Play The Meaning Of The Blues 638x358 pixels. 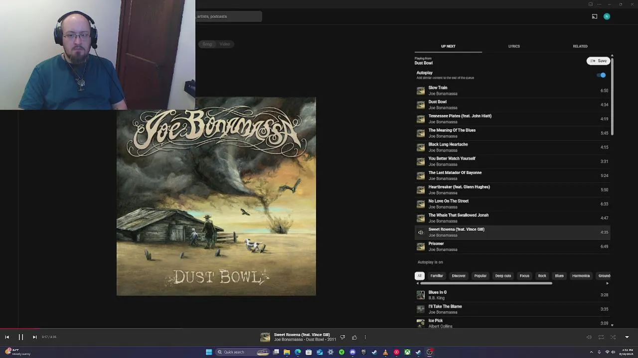point(512,133)
